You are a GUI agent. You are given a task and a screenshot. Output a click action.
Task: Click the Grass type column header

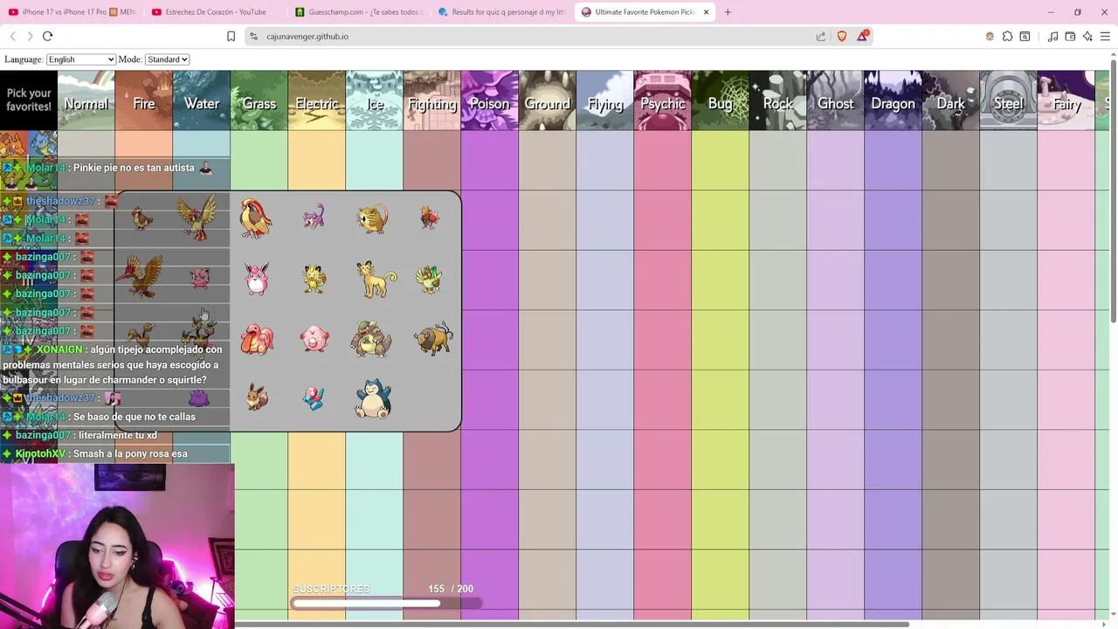(259, 100)
